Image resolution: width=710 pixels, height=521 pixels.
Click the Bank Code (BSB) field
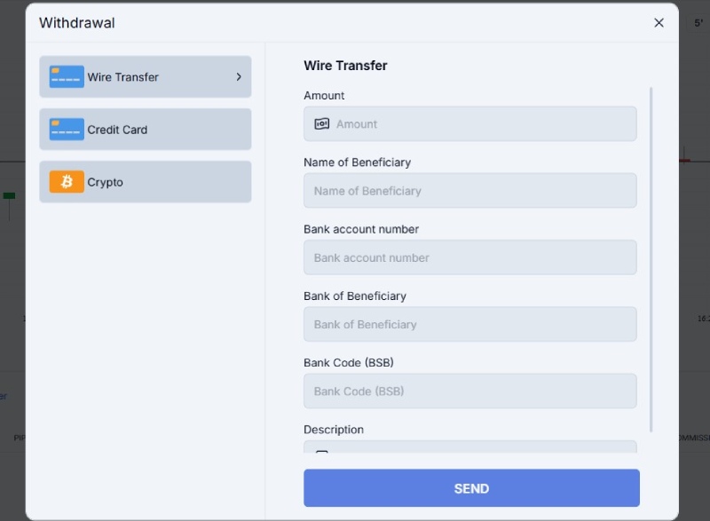470,391
